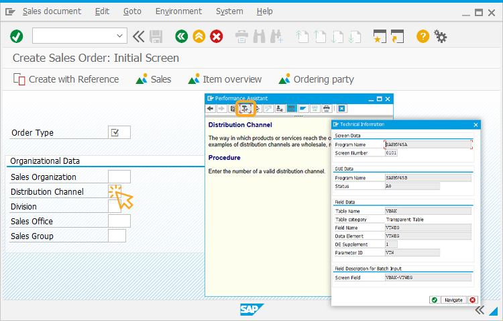Image resolution: width=503 pixels, height=321 pixels.
Task: Collapse the command field with double chevron
Action: (x=139, y=36)
